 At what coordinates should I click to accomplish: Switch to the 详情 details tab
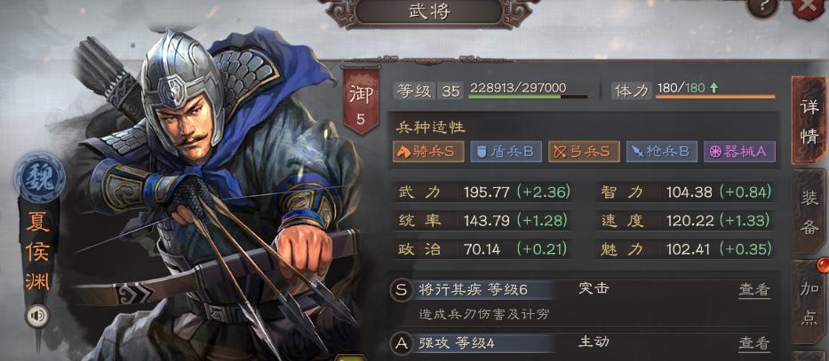(809, 121)
